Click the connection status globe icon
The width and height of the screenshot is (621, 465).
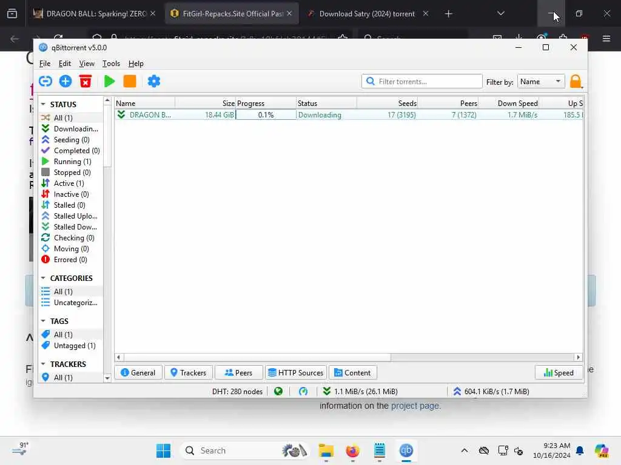[278, 392]
